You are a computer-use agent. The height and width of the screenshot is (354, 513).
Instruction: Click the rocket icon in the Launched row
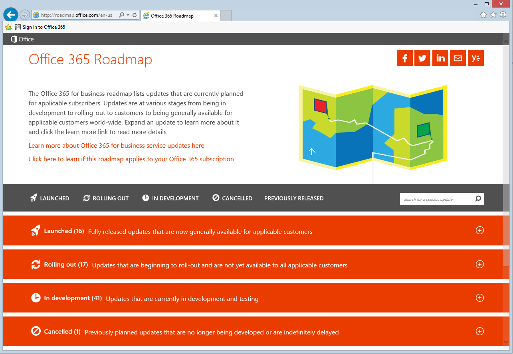[36, 231]
